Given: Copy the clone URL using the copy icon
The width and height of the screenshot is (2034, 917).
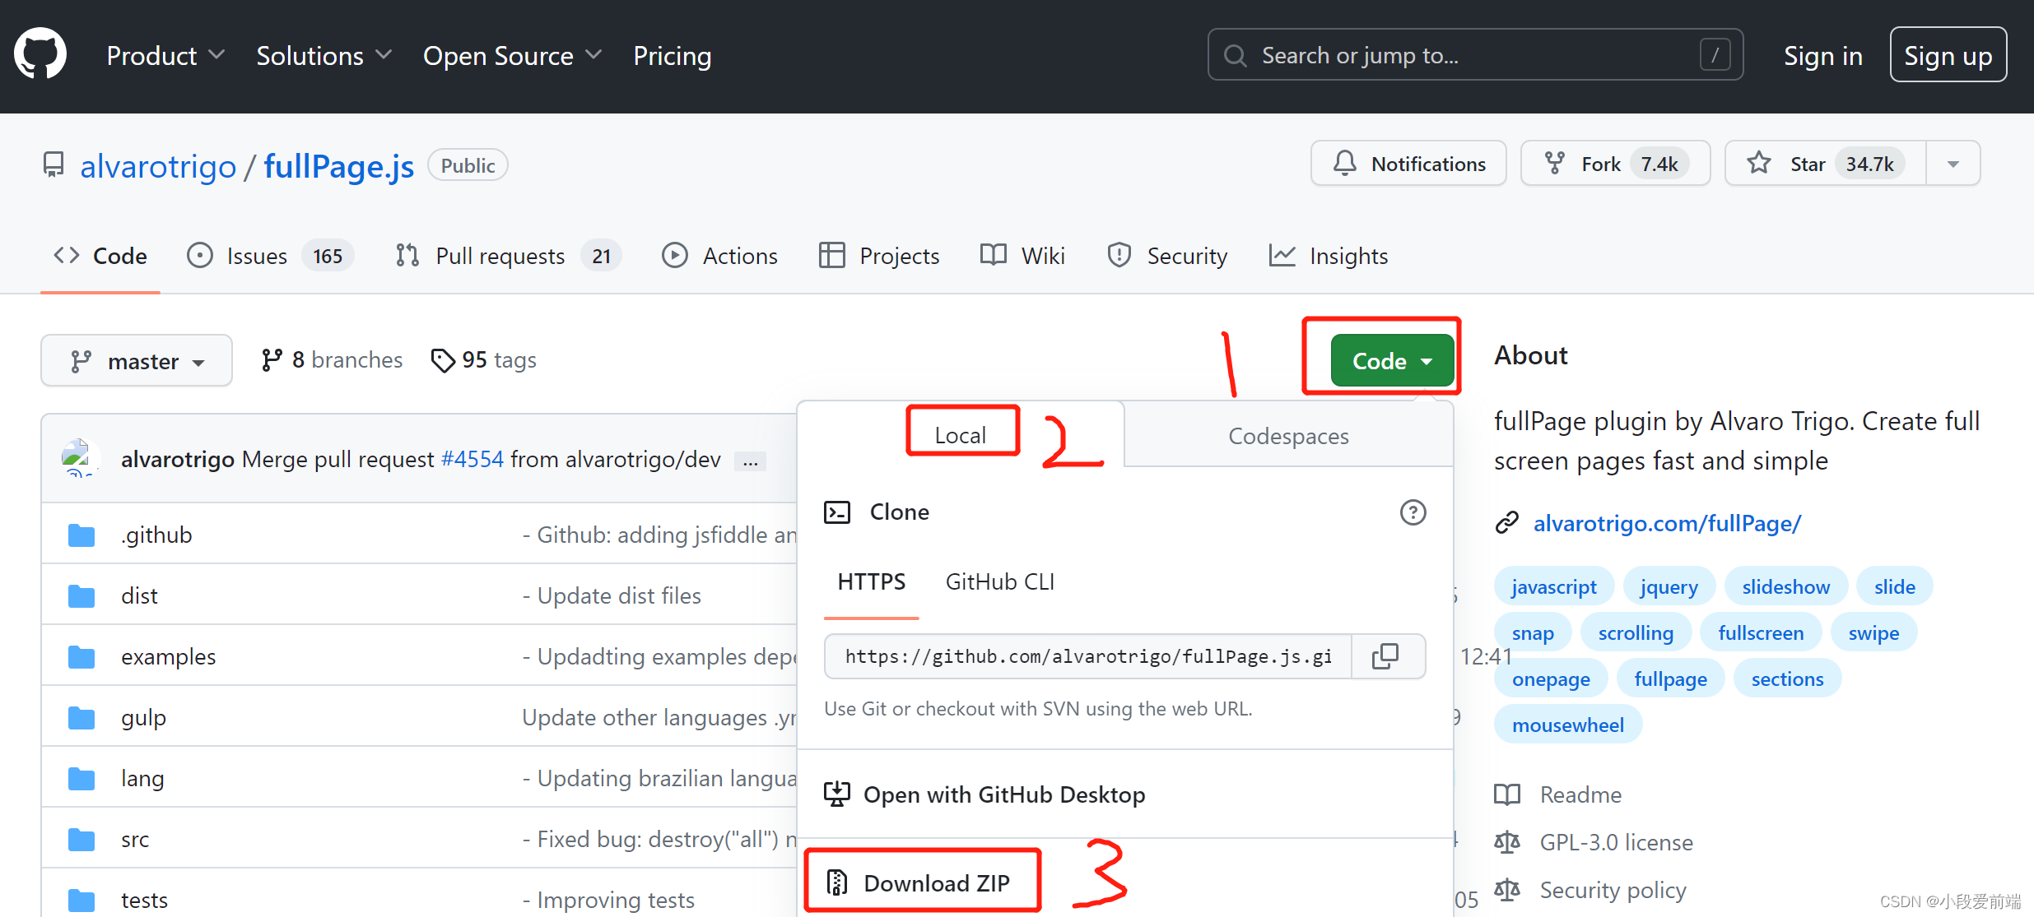Looking at the screenshot, I should point(1387,656).
